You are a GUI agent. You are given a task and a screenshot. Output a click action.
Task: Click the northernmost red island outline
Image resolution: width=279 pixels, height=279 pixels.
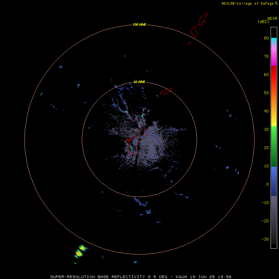coord(203,20)
